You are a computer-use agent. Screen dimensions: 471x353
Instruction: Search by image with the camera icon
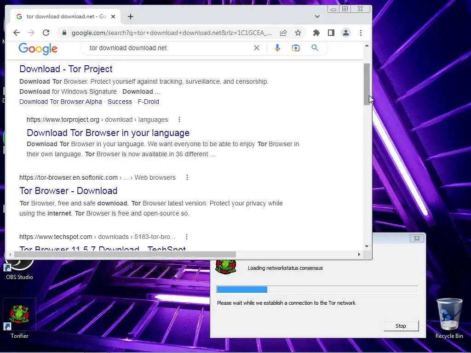click(x=296, y=48)
